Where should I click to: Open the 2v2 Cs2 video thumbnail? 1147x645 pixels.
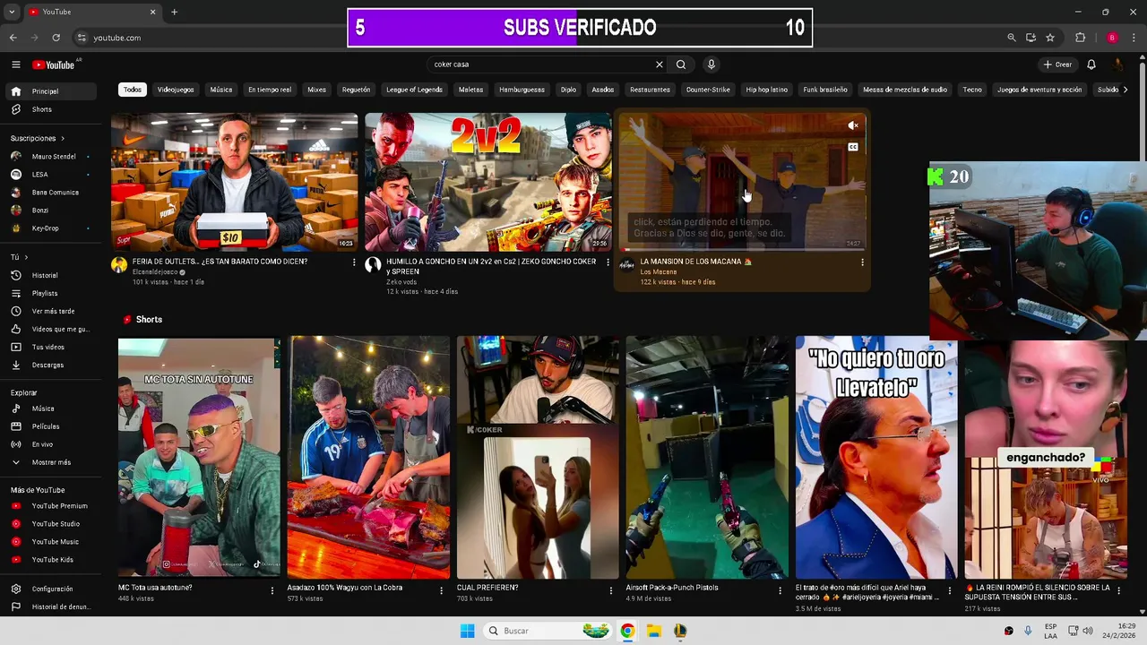pos(487,182)
